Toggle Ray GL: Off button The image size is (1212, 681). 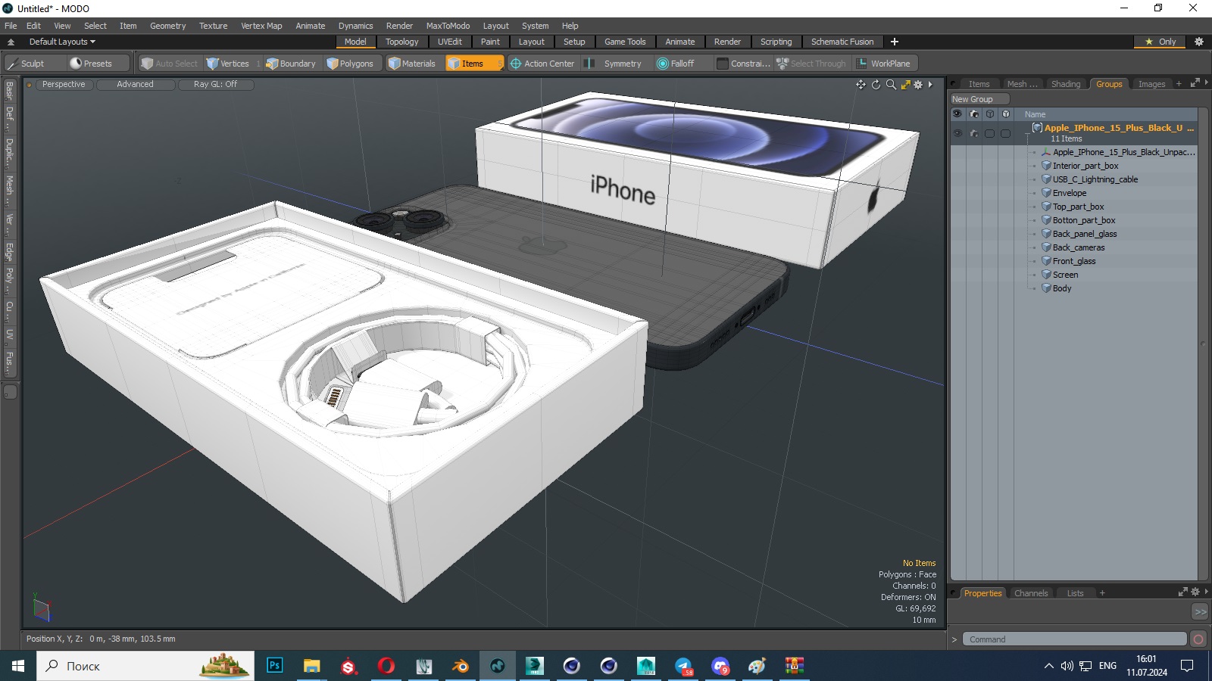(x=215, y=85)
